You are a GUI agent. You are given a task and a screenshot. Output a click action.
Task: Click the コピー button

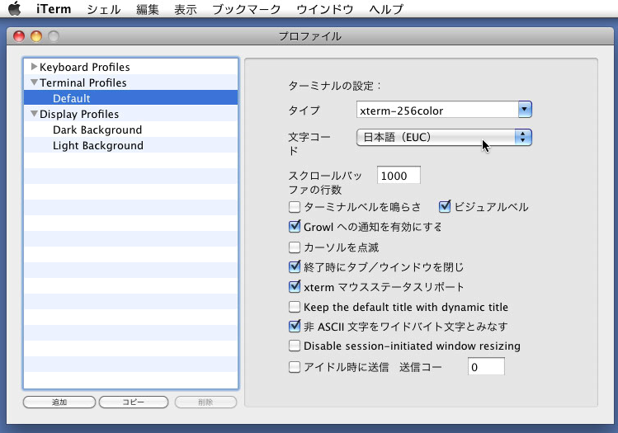point(134,402)
